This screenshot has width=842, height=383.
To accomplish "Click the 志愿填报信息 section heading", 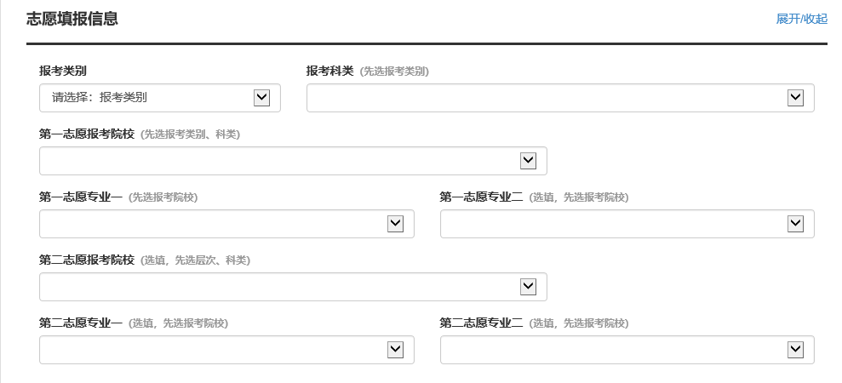I will point(72,19).
